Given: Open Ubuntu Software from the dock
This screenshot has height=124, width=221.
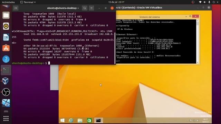Looking at the screenshot, I should pos(6,48).
